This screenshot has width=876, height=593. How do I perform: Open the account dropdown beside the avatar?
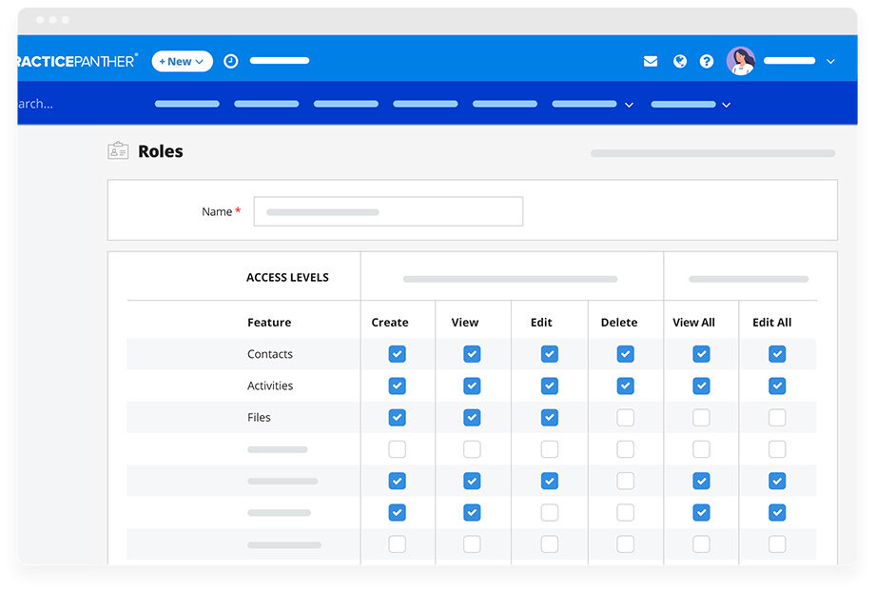[x=831, y=60]
